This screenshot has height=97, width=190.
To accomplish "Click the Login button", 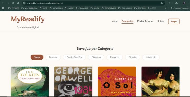I will coord(174,21).
